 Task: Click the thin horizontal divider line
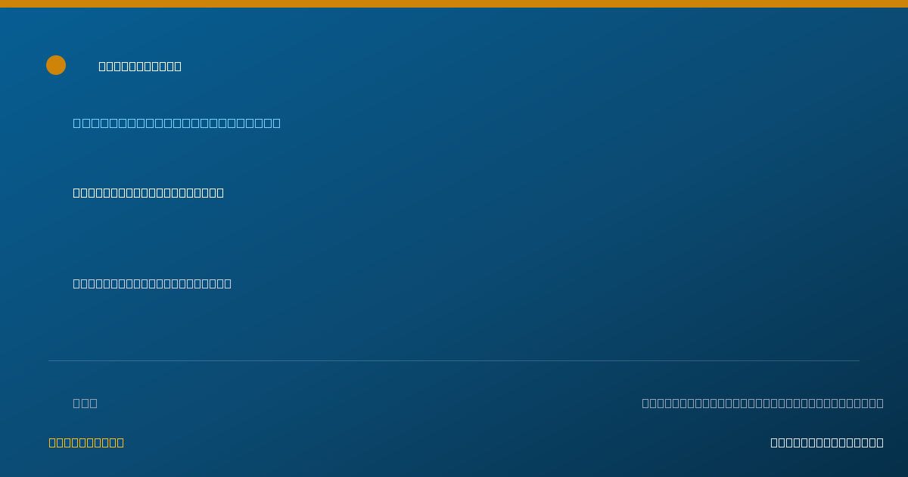click(454, 360)
